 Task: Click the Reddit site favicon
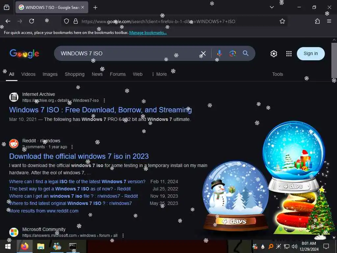pyautogui.click(x=14, y=144)
